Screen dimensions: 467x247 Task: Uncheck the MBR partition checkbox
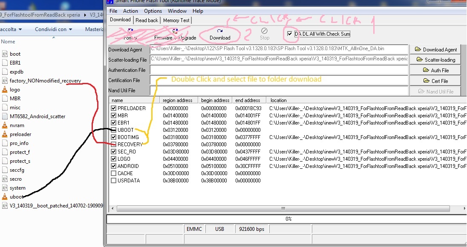pos(113,115)
